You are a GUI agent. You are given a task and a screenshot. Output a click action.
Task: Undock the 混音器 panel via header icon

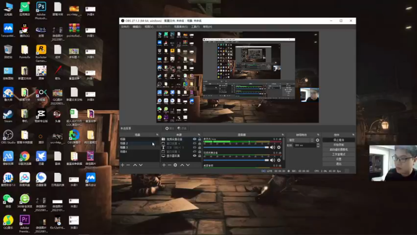283,135
